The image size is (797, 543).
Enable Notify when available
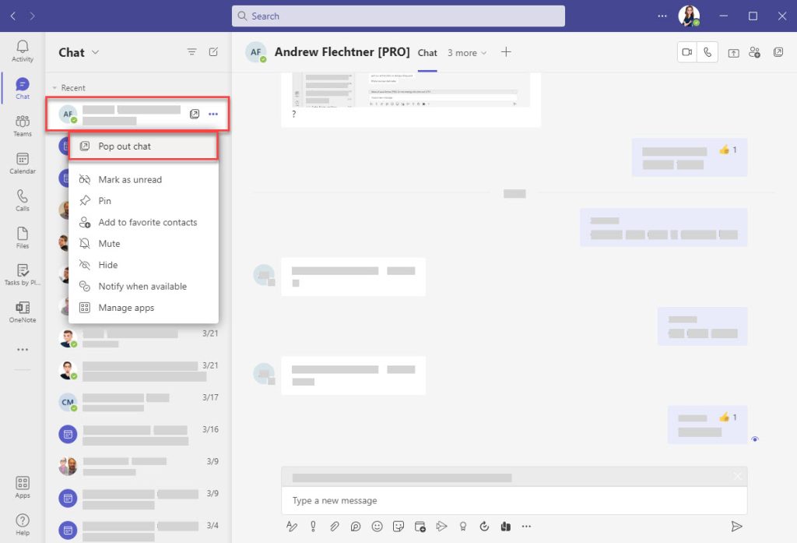point(143,287)
